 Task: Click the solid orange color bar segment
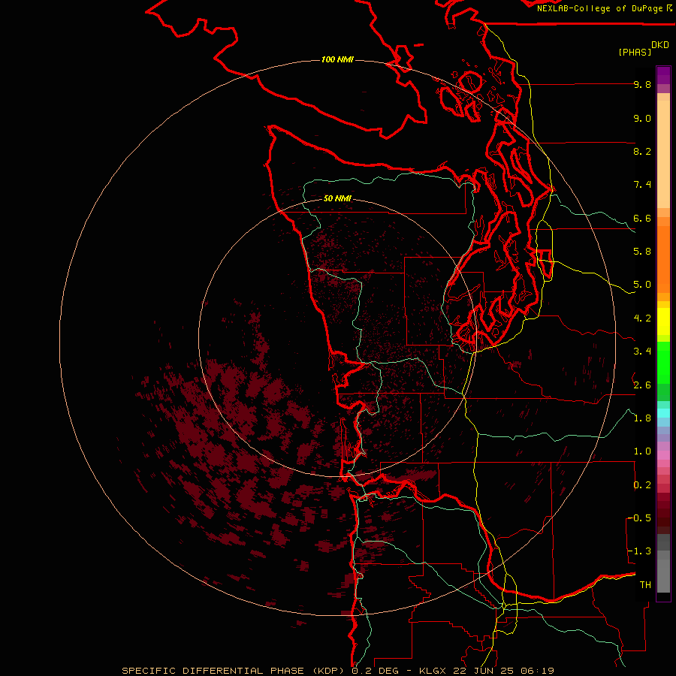click(x=663, y=259)
